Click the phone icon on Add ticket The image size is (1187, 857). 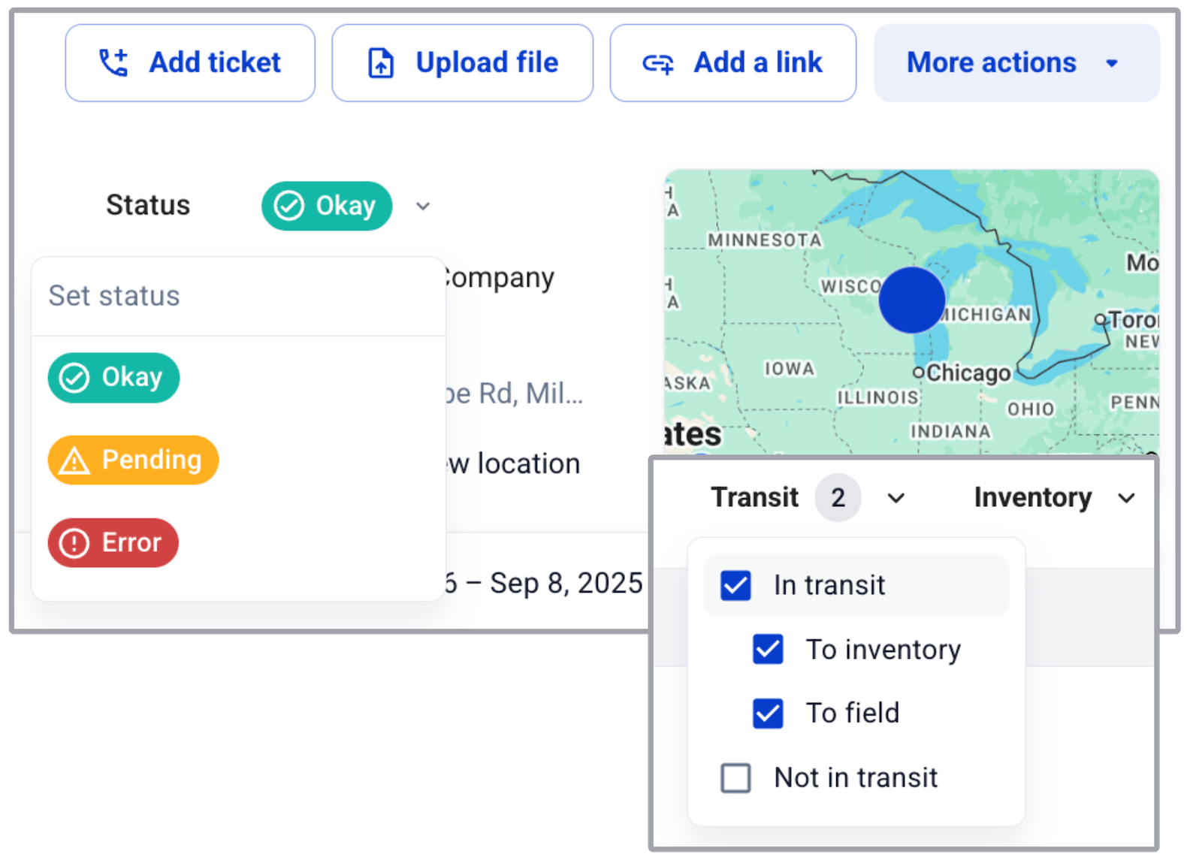[x=113, y=63]
